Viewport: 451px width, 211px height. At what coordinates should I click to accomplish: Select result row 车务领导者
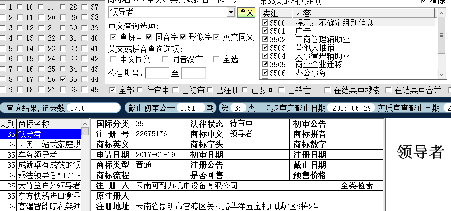pos(41,155)
